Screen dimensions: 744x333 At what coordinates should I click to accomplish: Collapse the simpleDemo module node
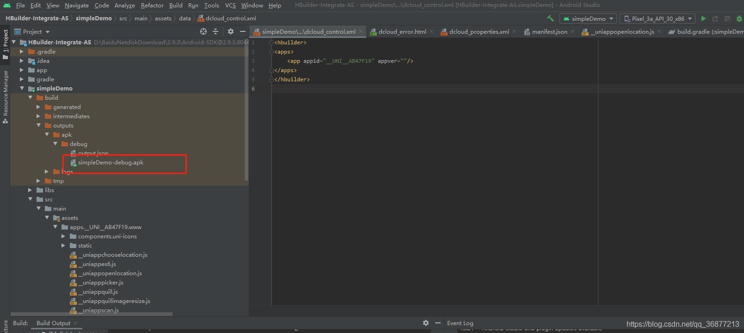[x=22, y=88]
